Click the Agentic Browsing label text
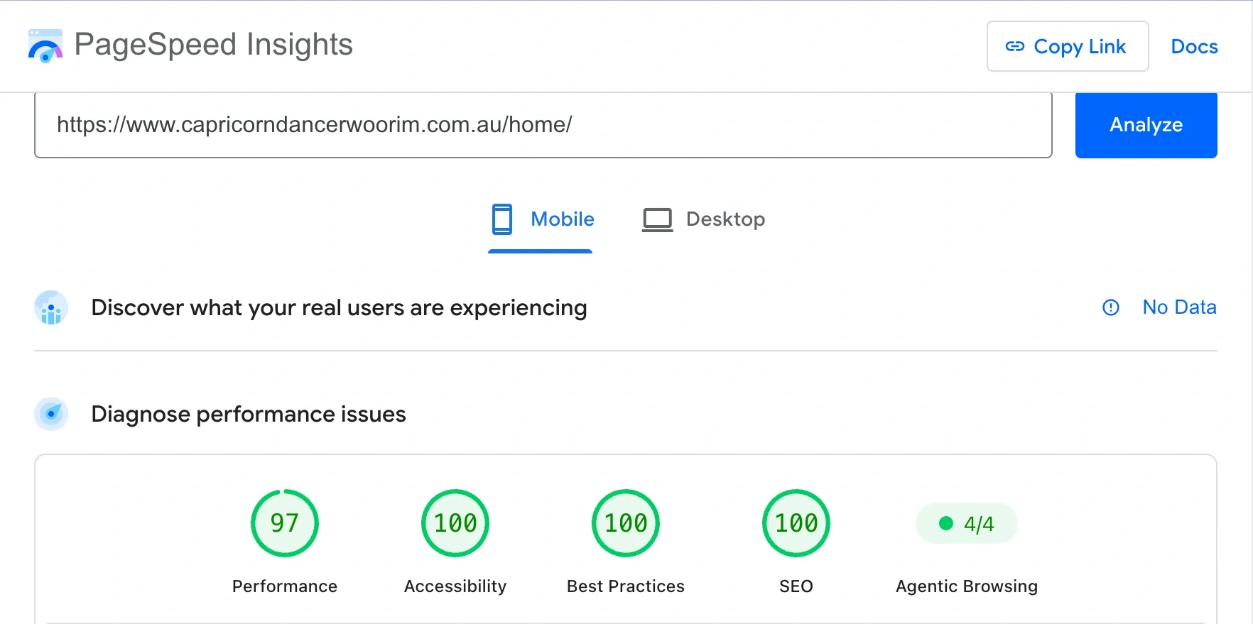The image size is (1253, 624). (967, 586)
